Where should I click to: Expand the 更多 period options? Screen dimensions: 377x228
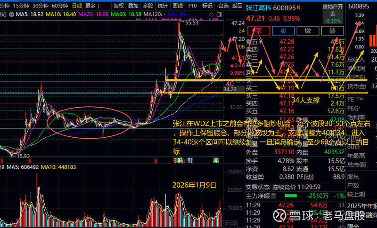click(92, 6)
